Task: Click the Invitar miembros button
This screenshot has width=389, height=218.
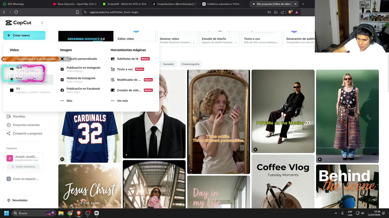Action: (23, 167)
